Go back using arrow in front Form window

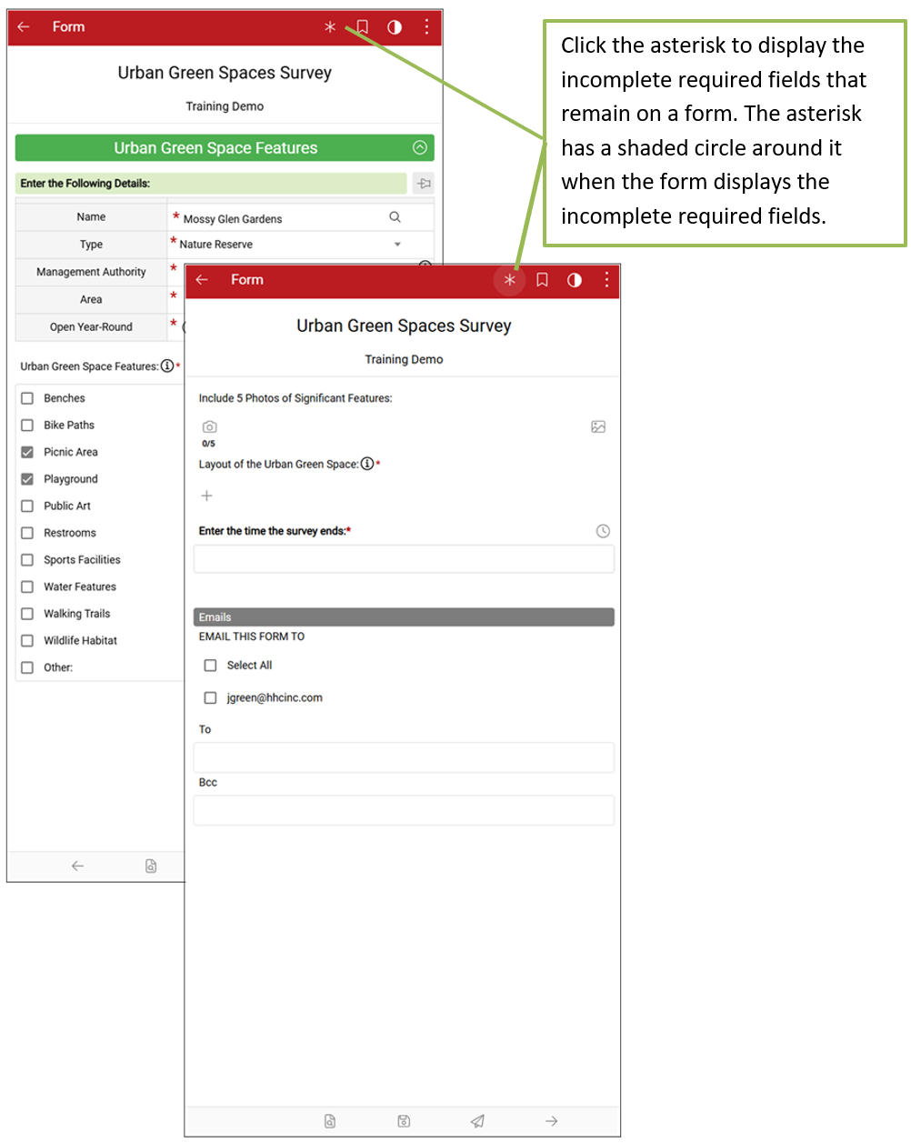(202, 280)
